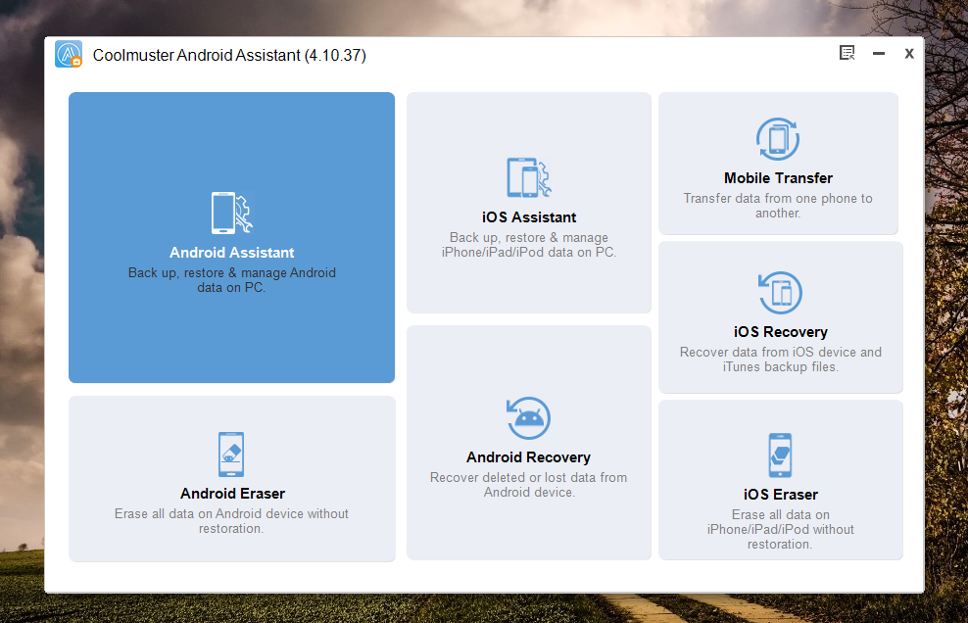Click the iOS Recovery circular arrow icon

[x=780, y=293]
